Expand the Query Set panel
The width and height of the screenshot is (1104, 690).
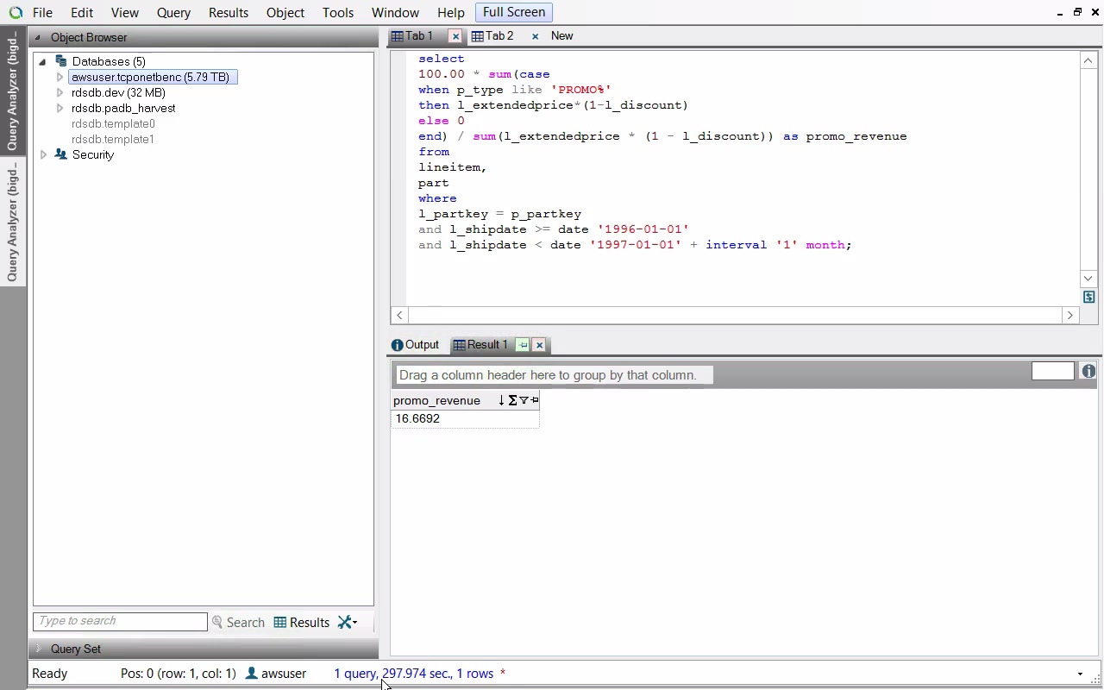[x=38, y=649]
